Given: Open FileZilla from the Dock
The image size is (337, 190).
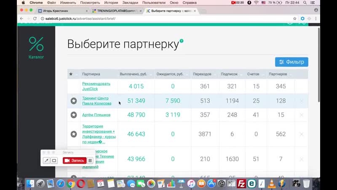Looking at the screenshot, I should point(241,184).
